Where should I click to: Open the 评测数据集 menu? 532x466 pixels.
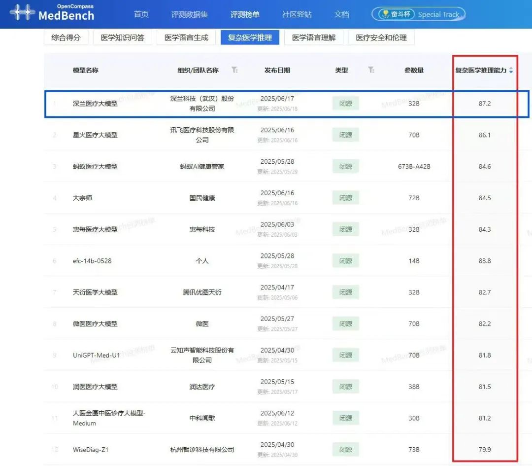[x=189, y=14]
